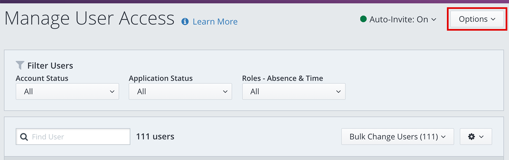The image size is (509, 160).
Task: Click the Manage User Access page title
Action: click(90, 19)
